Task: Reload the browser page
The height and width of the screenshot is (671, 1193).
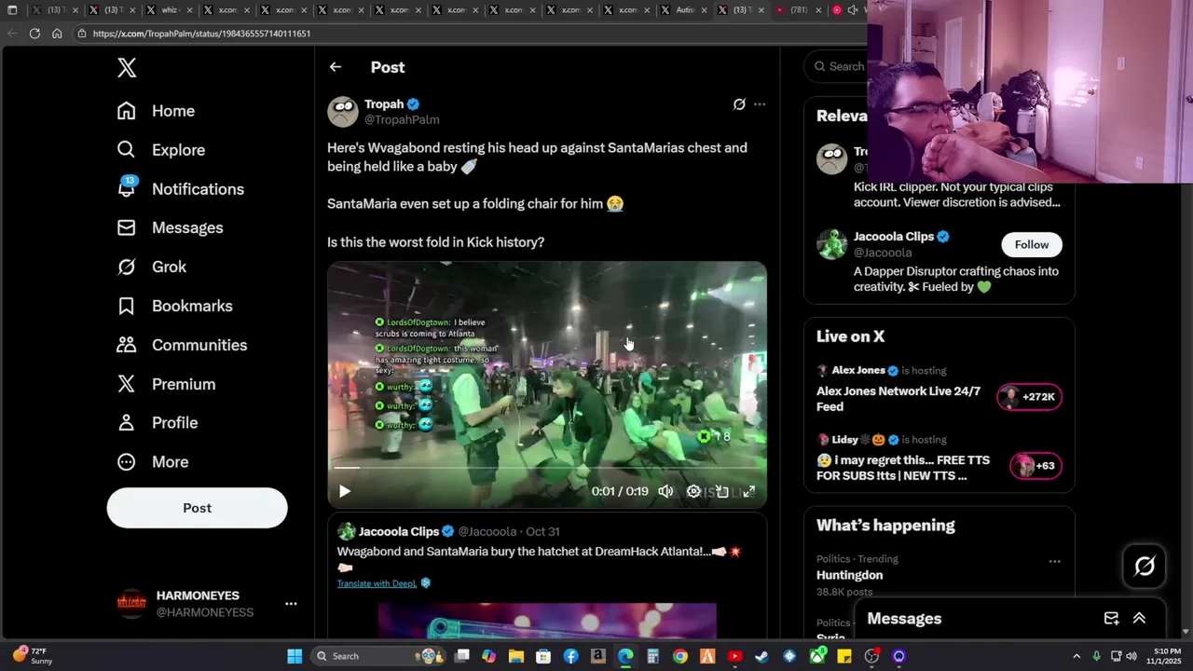Action: [x=34, y=33]
